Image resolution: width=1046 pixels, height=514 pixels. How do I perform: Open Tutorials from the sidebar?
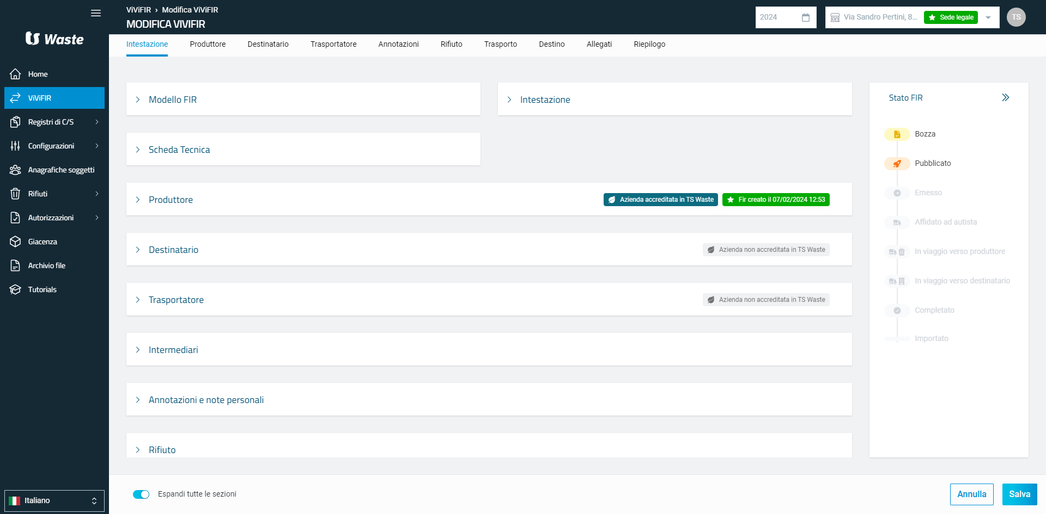[42, 289]
